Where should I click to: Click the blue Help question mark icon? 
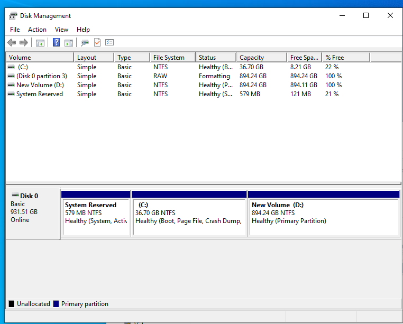click(x=56, y=42)
